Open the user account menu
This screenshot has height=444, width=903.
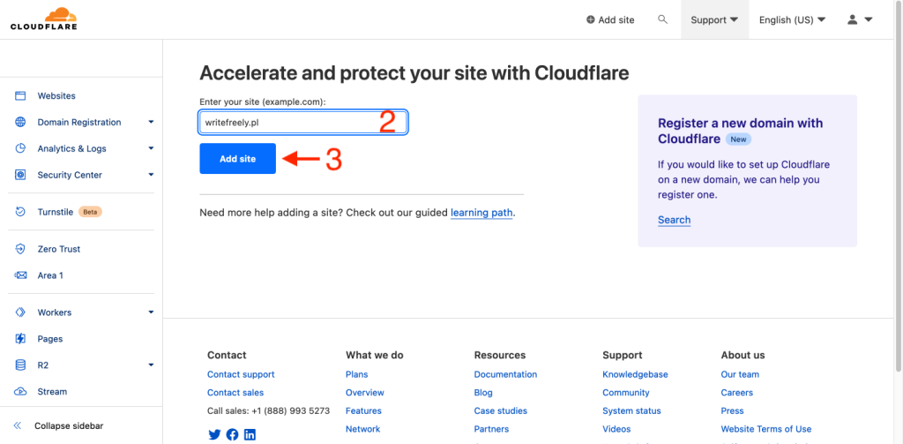[x=859, y=19]
